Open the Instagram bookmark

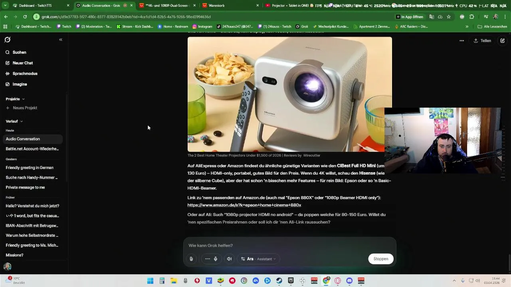[202, 27]
